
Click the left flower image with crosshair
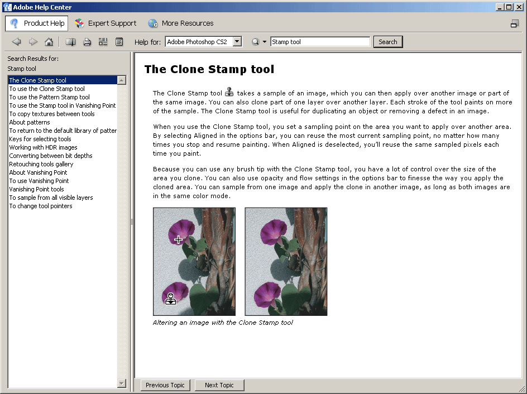click(x=194, y=261)
